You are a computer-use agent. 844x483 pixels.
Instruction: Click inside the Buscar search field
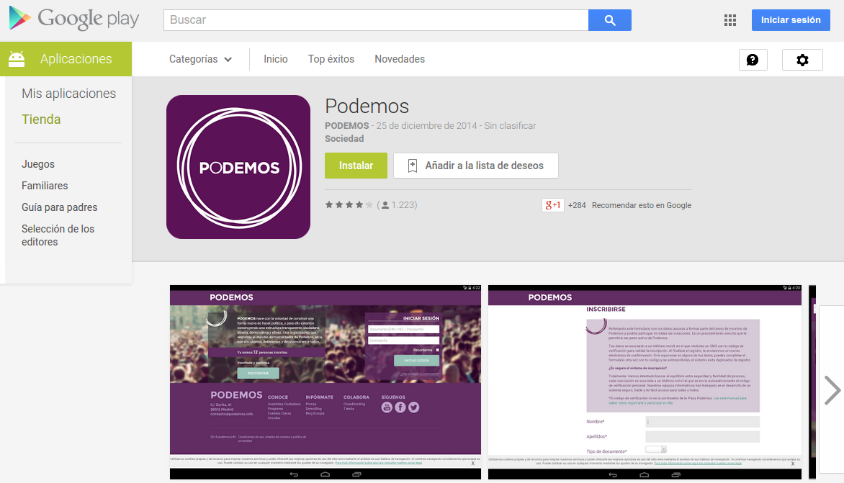pos(376,20)
